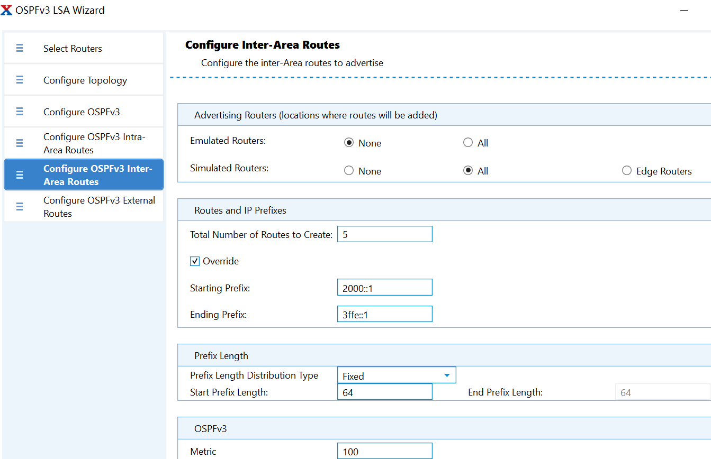
Task: Click the list icon beside Intra-Area Routes step
Action: pyautogui.click(x=20, y=143)
